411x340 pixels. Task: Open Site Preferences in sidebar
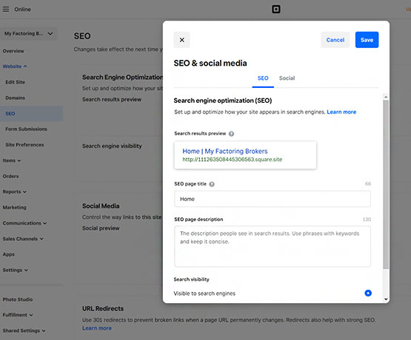(x=24, y=145)
